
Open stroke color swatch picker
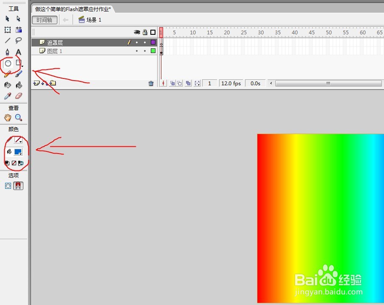click(18, 140)
